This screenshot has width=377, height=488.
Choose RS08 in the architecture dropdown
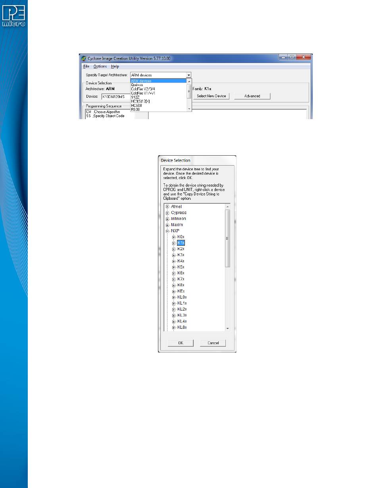[x=158, y=109]
